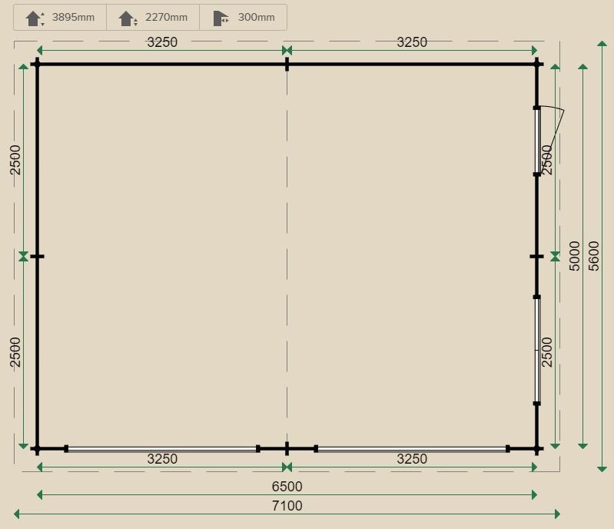Click the wall height house icon
The height and width of the screenshot is (529, 614).
click(128, 18)
